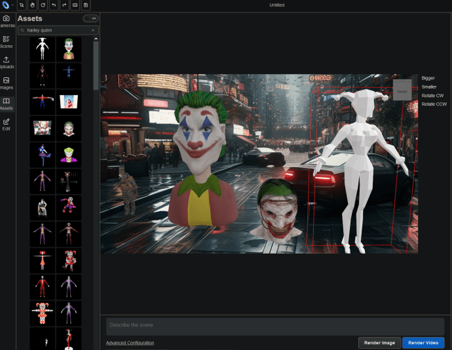Click the blue ring app logo
This screenshot has height=350, width=452.
coord(5,5)
